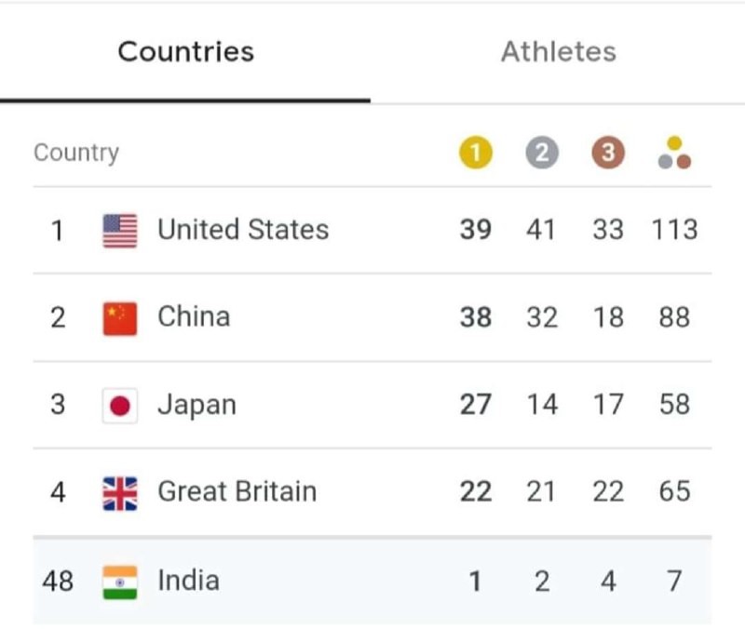The height and width of the screenshot is (629, 745).
Task: Click the India flag icon
Action: (x=120, y=582)
